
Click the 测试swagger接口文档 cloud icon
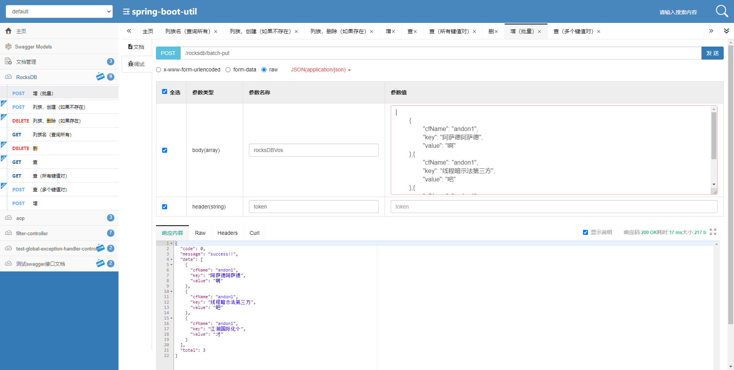click(x=8, y=263)
